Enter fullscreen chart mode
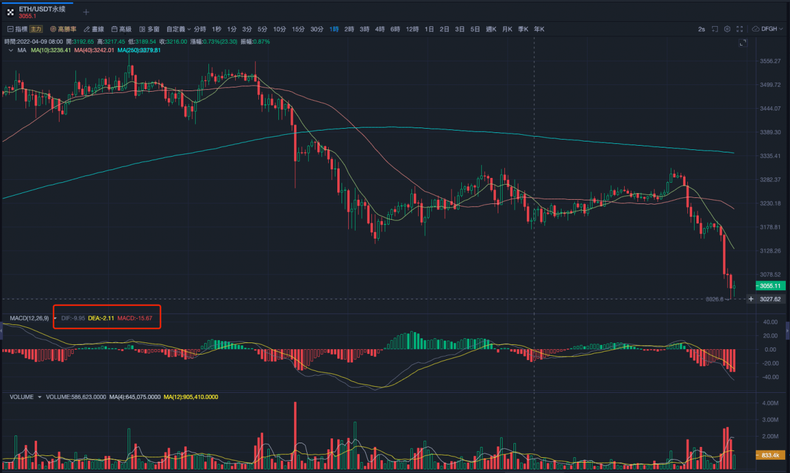 coord(740,29)
